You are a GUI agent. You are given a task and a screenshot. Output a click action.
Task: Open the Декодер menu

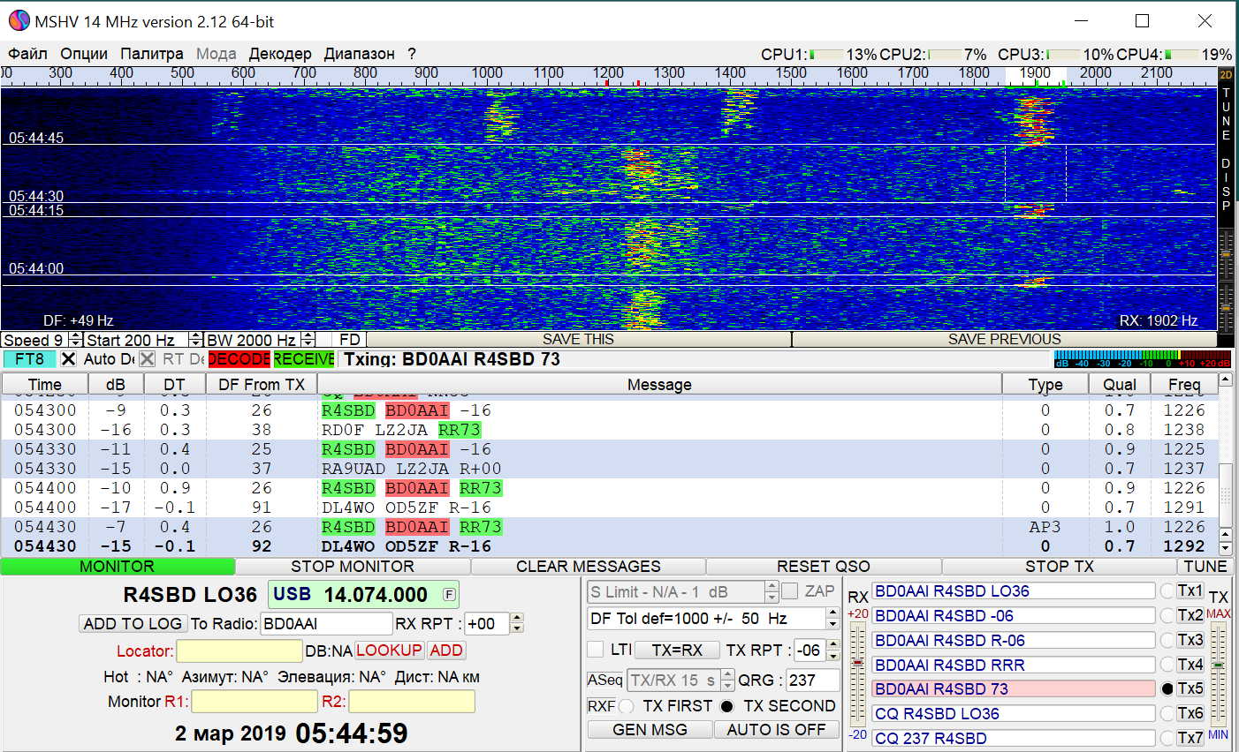(x=280, y=54)
